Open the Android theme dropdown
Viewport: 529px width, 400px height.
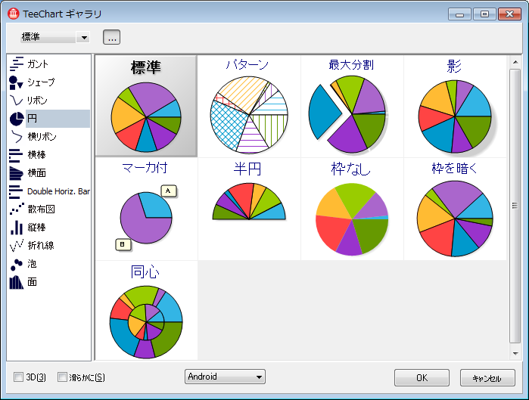(225, 377)
